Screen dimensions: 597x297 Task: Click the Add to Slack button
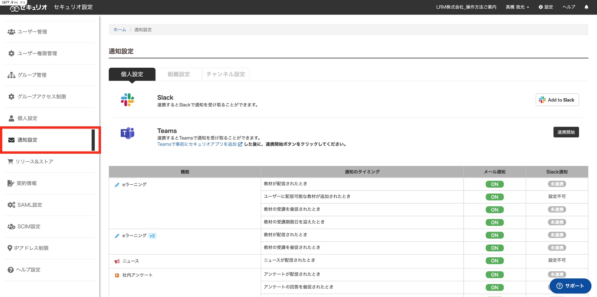pyautogui.click(x=557, y=100)
